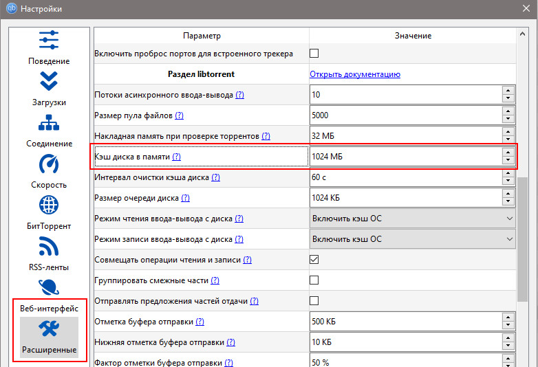This screenshot has height=367, width=538.
Task: Click the Размер очереди диска input field
Action: click(x=406, y=198)
